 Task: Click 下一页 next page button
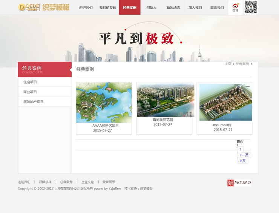[x=244, y=155]
